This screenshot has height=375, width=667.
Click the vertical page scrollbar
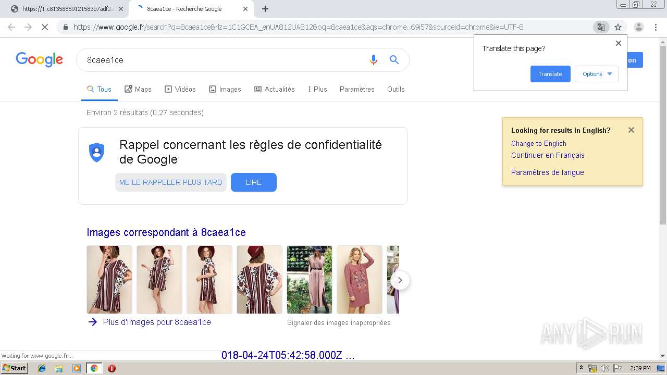(662, 135)
